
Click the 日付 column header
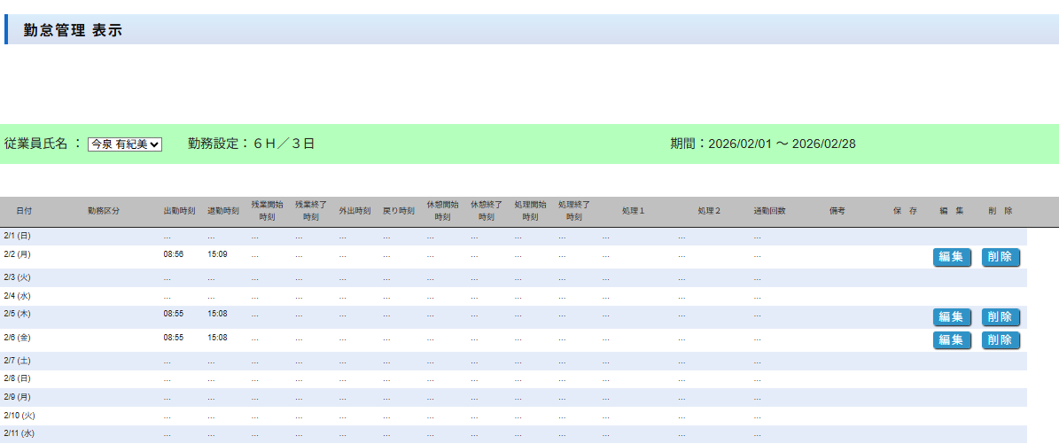pos(24,212)
